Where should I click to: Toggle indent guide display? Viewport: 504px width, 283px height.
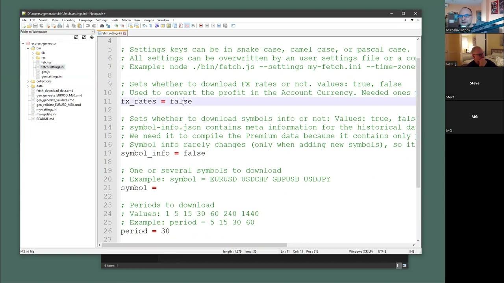point(157,26)
